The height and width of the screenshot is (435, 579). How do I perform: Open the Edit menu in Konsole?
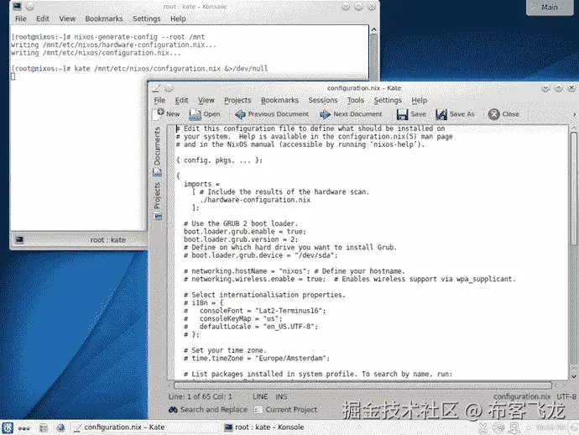click(43, 18)
